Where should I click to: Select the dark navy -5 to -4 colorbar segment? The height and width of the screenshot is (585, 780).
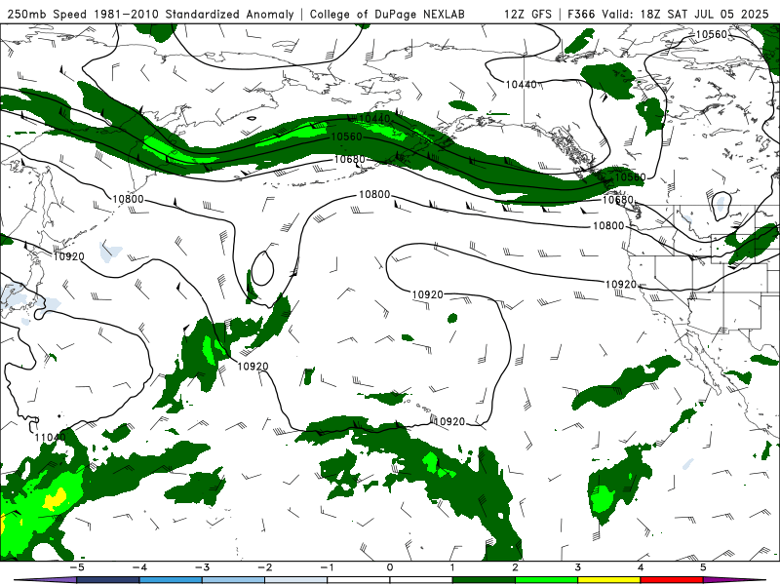point(107,580)
